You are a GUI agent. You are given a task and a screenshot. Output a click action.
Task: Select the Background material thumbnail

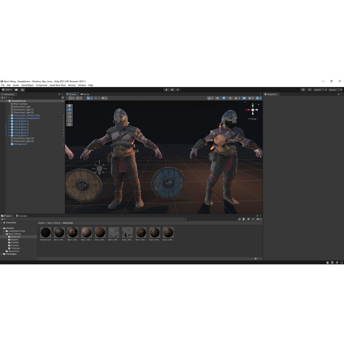tap(46, 233)
